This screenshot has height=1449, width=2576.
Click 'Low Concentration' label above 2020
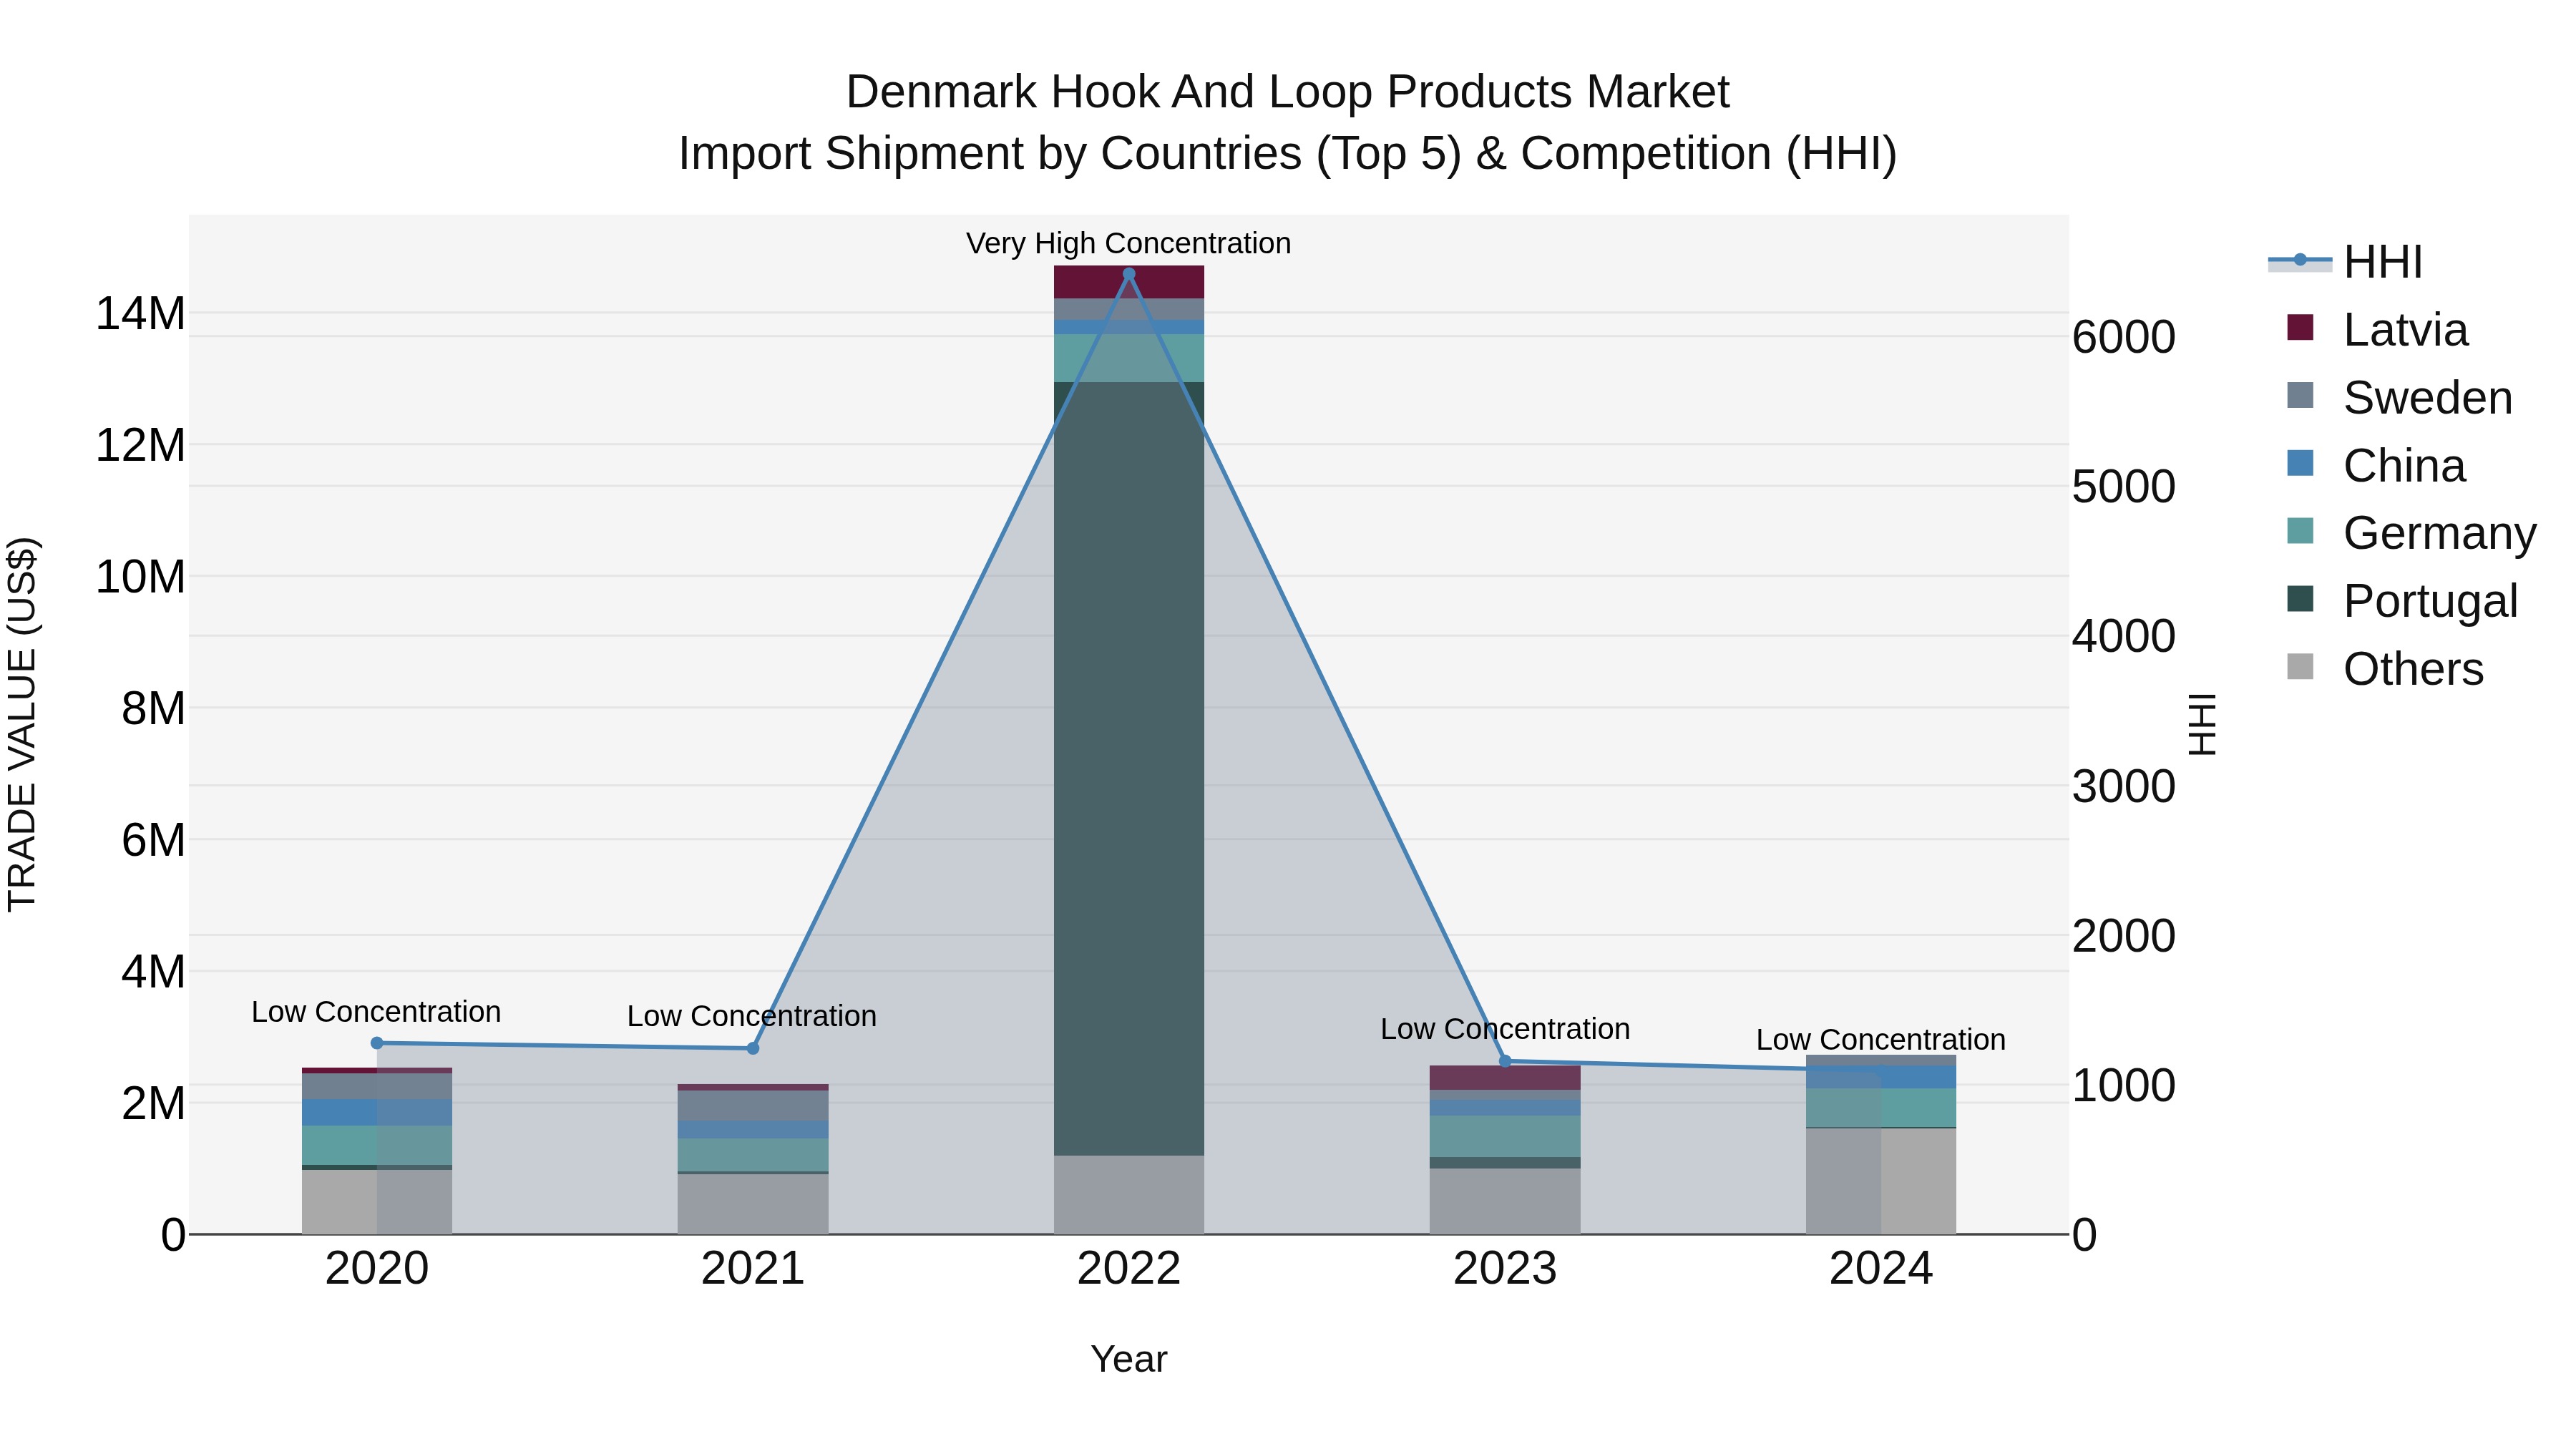(x=376, y=1012)
